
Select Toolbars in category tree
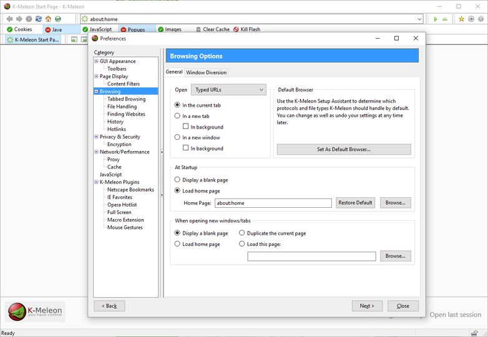click(117, 69)
